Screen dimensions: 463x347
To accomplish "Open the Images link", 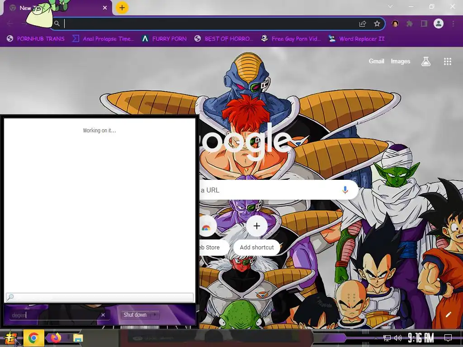I will [401, 61].
